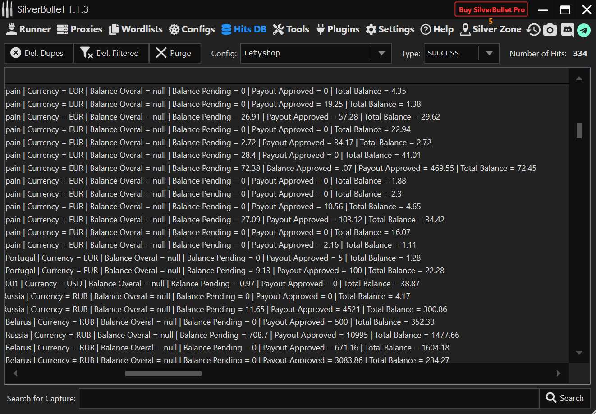This screenshot has height=414, width=596.
Task: Expand the Config dropdown arrow
Action: tap(381, 53)
